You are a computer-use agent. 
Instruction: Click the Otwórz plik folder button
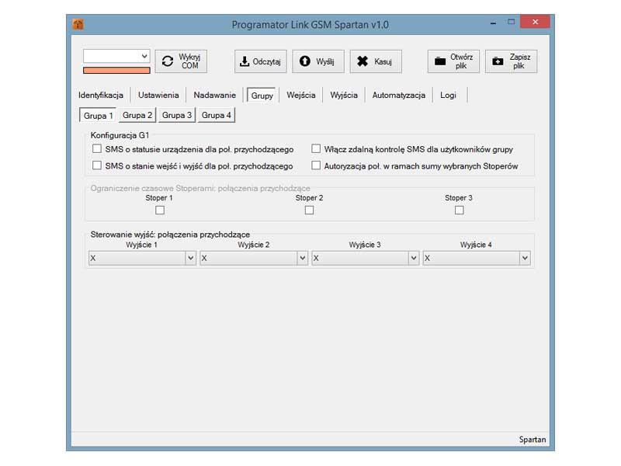click(453, 61)
